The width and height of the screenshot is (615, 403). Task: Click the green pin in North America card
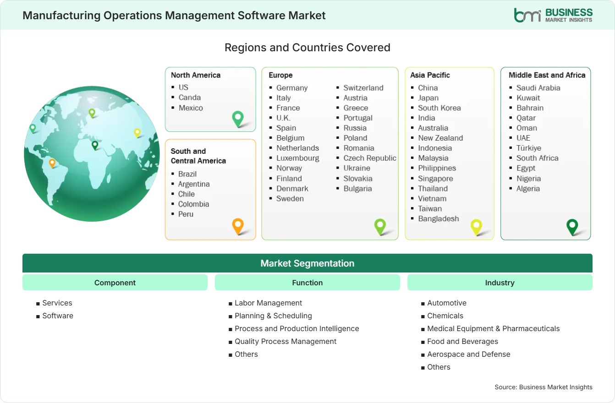pyautogui.click(x=238, y=119)
